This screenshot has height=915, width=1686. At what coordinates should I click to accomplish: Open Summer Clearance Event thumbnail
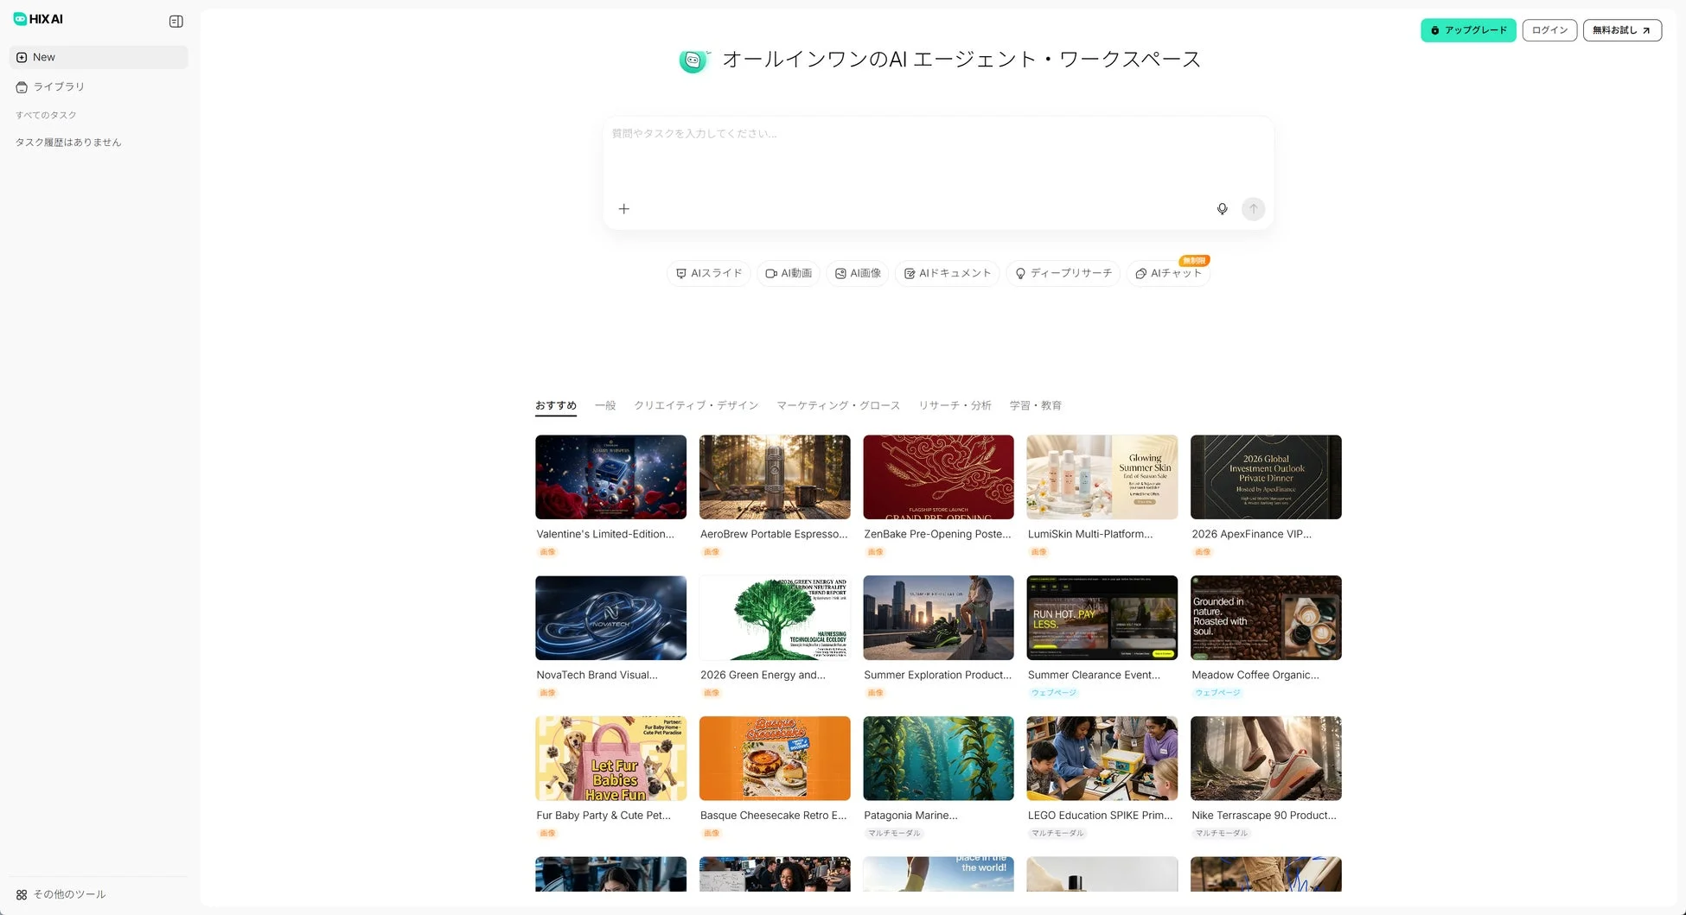pyautogui.click(x=1102, y=618)
